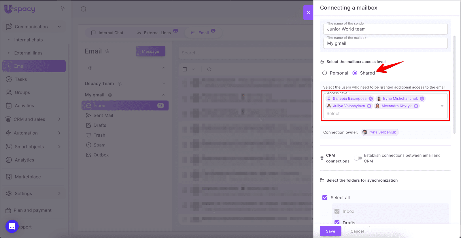This screenshot has width=461, height=238.
Task: Click the sender name field
Action: click(385, 29)
